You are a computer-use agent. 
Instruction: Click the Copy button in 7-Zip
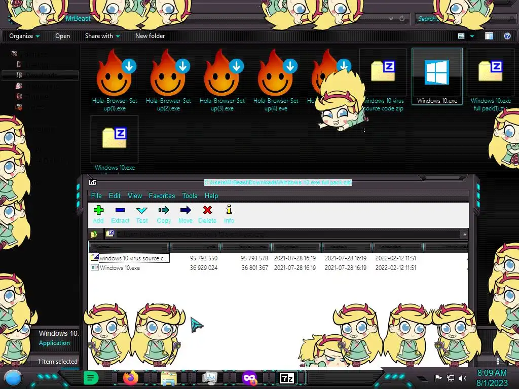pyautogui.click(x=164, y=214)
